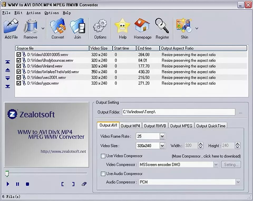
Task: Click the Join files icon
Action: click(x=77, y=26)
